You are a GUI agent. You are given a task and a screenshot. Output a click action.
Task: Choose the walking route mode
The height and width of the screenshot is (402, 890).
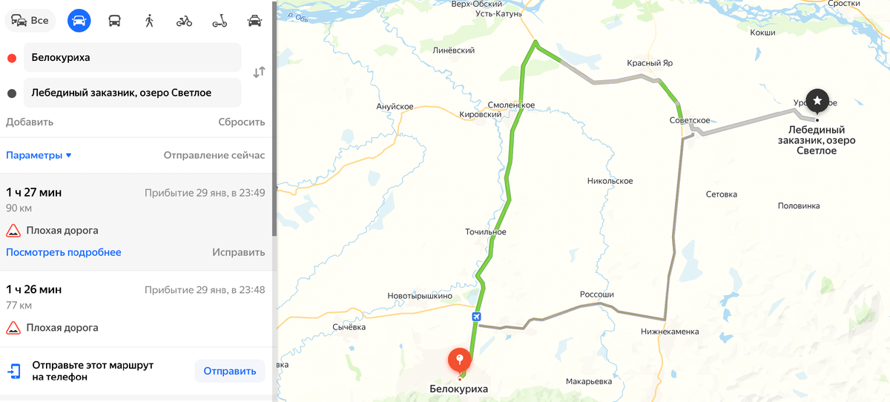point(149,20)
